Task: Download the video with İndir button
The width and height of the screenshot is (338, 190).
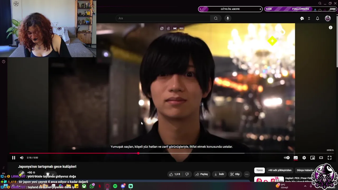Action: point(219,174)
